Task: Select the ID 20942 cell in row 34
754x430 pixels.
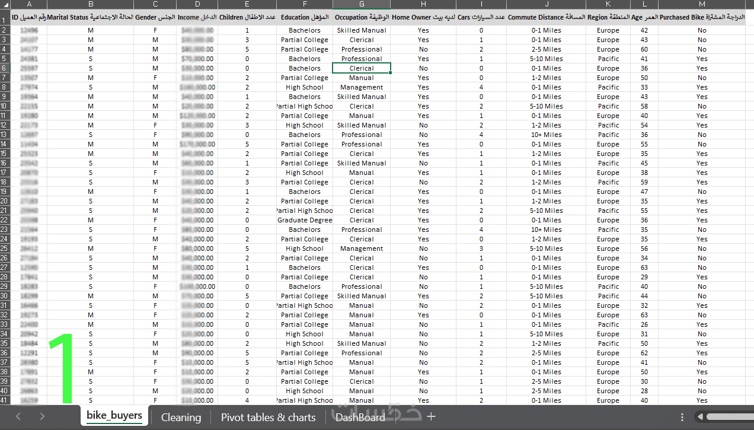Action: [29, 334]
